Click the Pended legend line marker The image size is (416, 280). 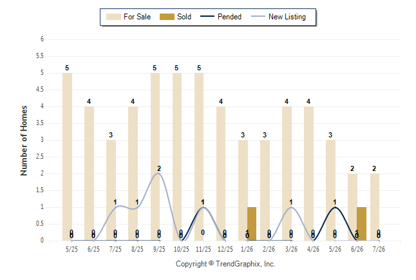click(207, 17)
